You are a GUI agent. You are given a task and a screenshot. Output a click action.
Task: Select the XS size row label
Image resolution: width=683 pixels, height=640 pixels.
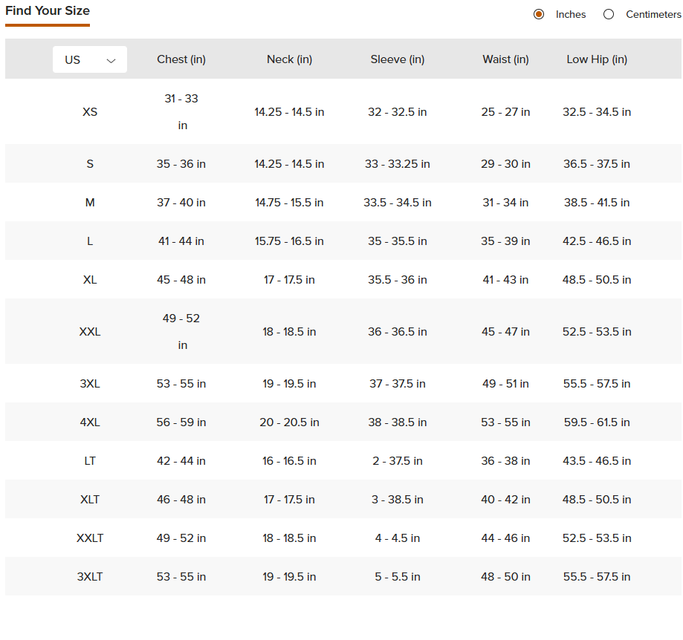point(90,112)
